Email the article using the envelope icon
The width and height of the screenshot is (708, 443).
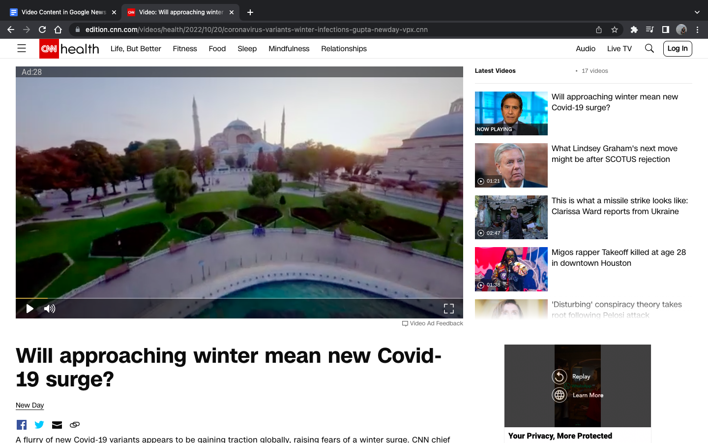coord(57,424)
